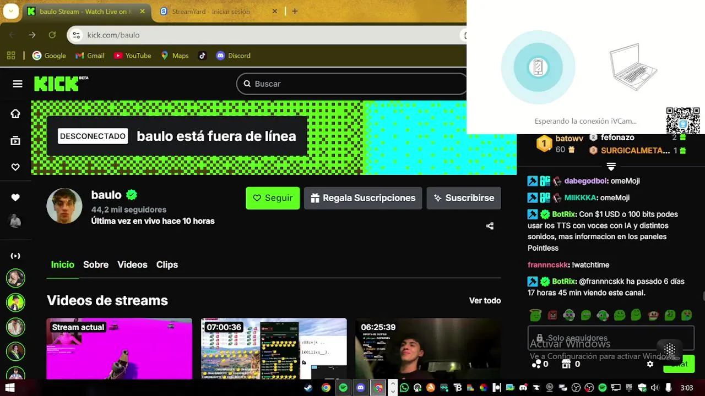
Task: Click SURGICALMETA leaderboard name
Action: click(x=635, y=151)
